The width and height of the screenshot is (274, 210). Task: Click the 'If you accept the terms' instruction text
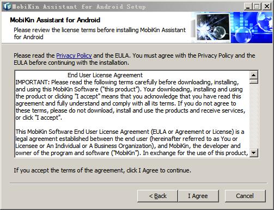102,170
